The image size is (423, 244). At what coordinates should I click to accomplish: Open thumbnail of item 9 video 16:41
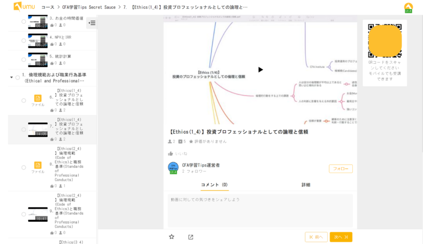pos(38,214)
